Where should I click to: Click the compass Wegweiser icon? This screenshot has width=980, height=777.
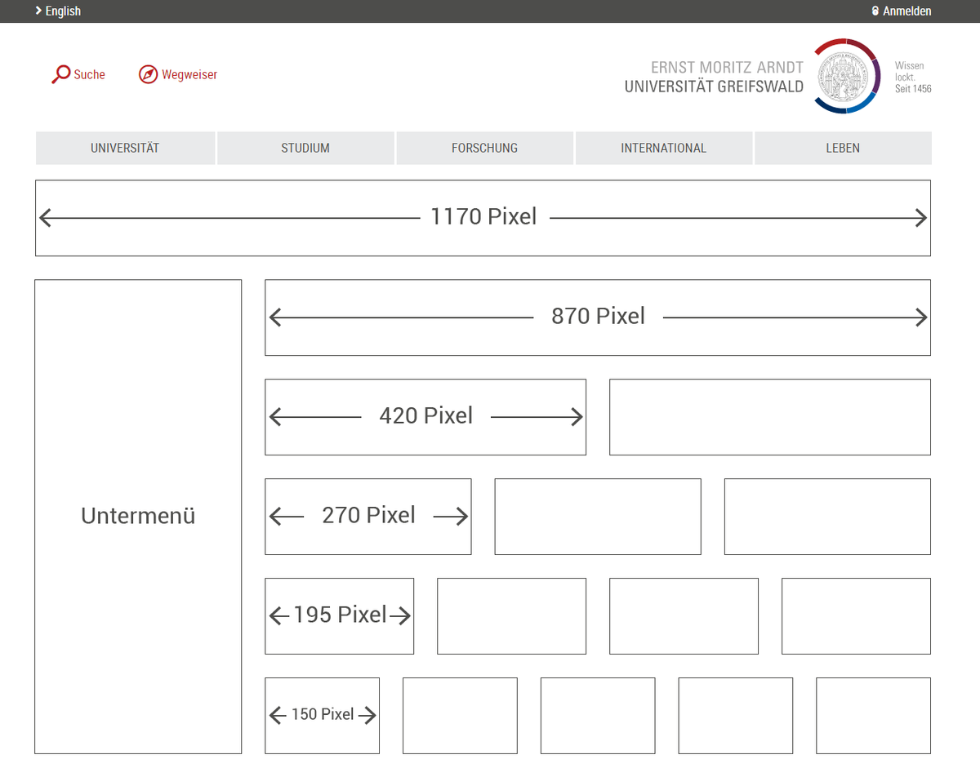(148, 74)
